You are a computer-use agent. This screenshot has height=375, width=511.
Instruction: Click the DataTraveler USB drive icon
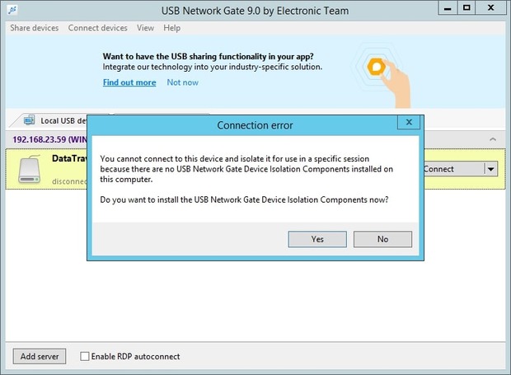coord(30,169)
